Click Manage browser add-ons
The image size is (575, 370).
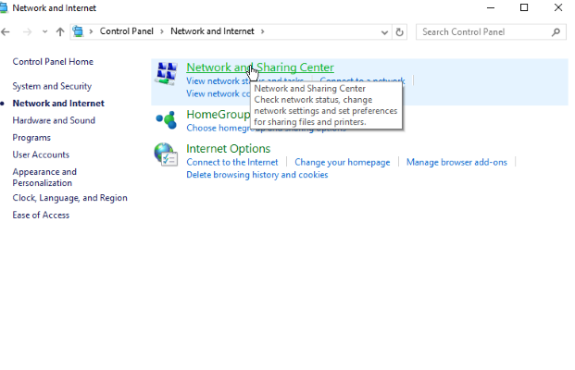pos(456,162)
